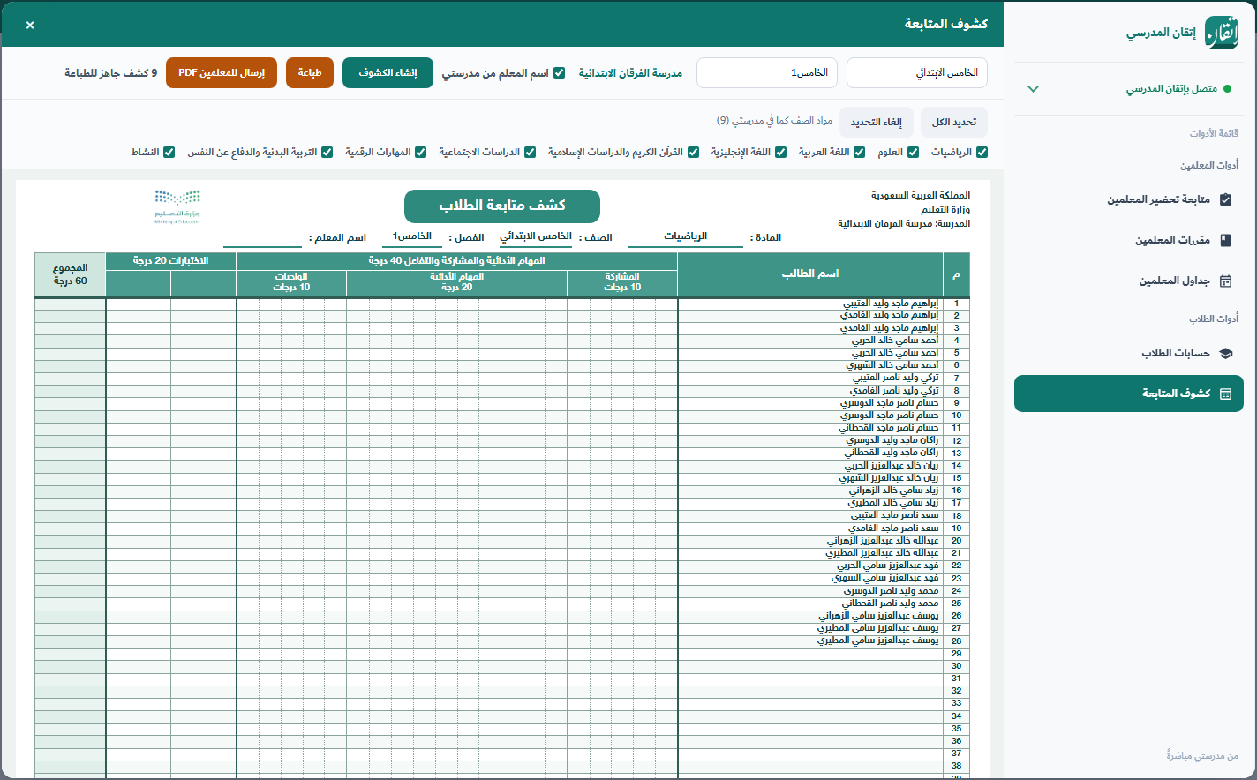Viewport: 1257px width, 780px height.
Task: Uncheck the اللغة العربية checkbox
Action: [860, 153]
